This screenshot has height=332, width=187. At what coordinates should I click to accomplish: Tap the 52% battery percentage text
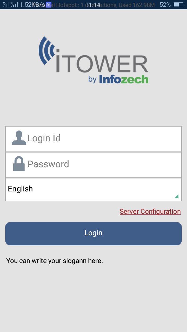165,5
